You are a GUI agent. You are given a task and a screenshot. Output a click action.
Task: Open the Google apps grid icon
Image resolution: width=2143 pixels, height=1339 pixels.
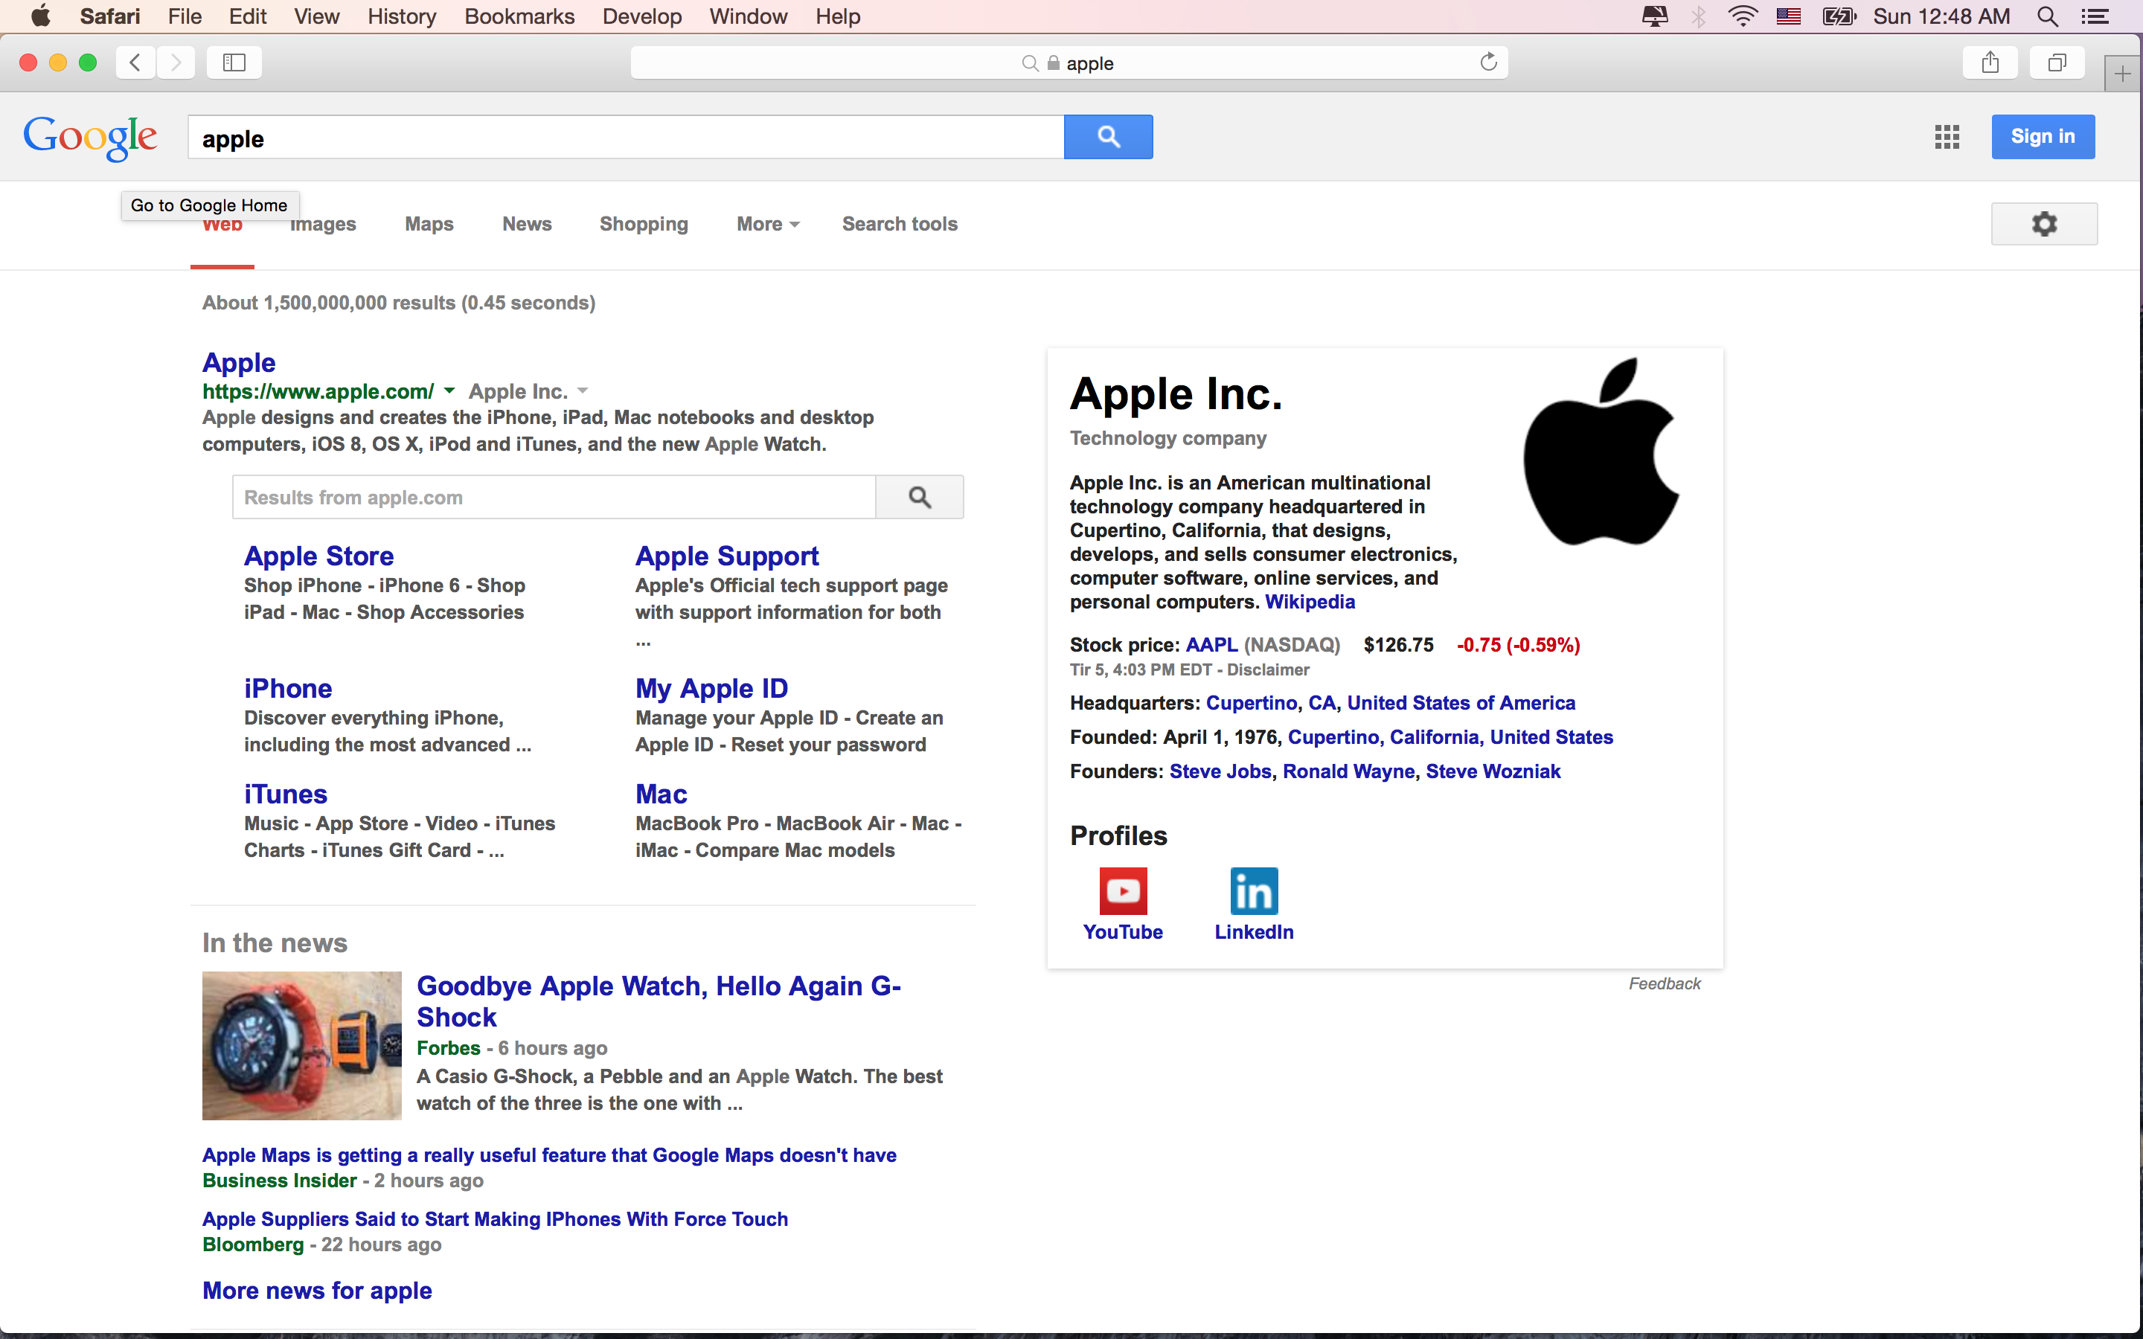(x=1947, y=136)
